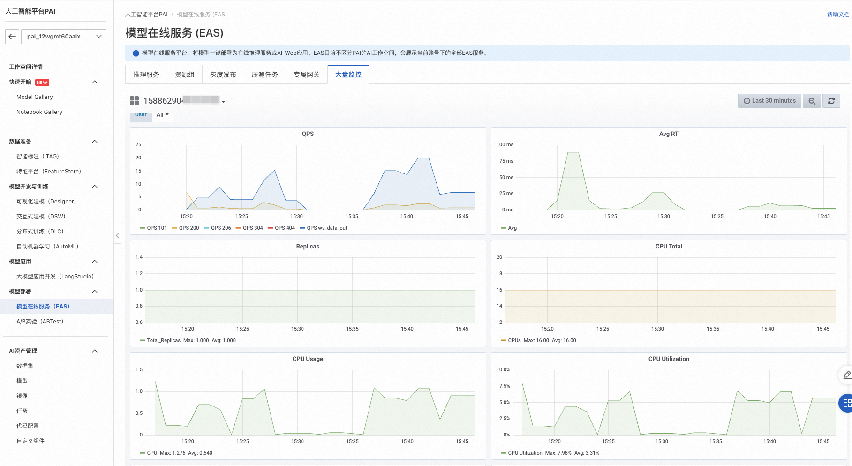The width and height of the screenshot is (852, 466).
Task: Click the clock icon in Last 30 minutes
Action: (746, 101)
